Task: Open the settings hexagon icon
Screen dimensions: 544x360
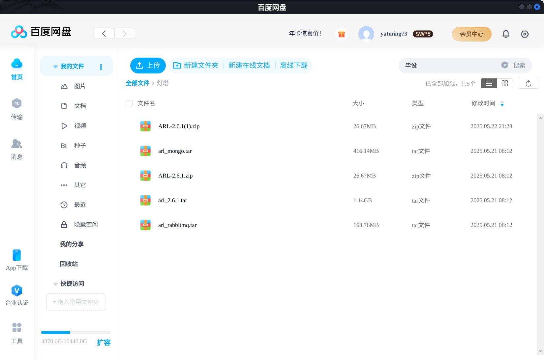Action: (x=525, y=34)
